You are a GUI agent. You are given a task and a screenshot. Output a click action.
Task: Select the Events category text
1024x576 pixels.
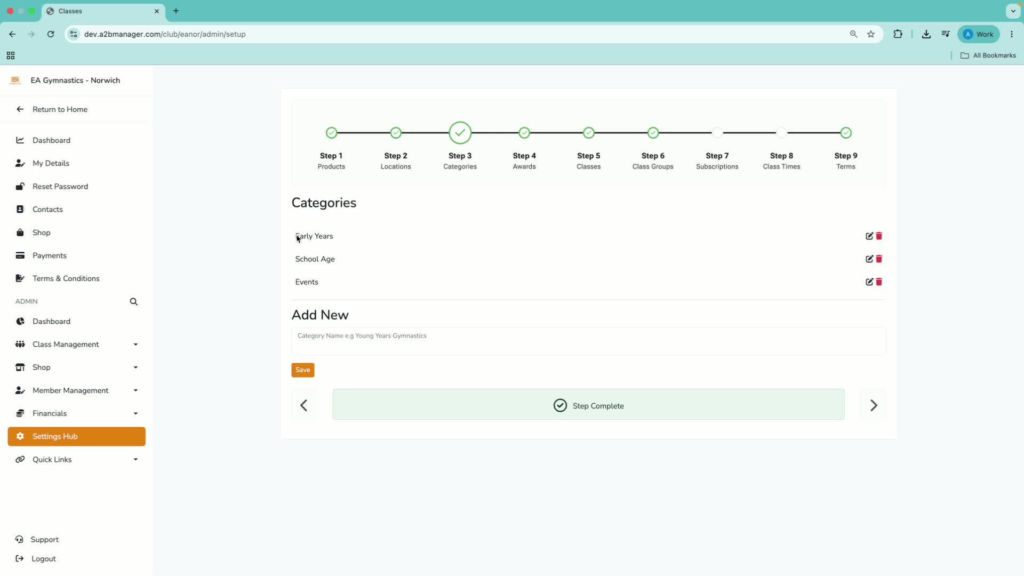click(x=307, y=282)
